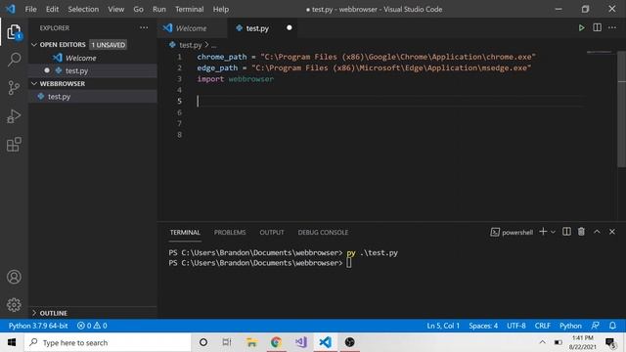Switch to Chrome on taskbar
Viewport: 626px width, 352px height.
276,342
